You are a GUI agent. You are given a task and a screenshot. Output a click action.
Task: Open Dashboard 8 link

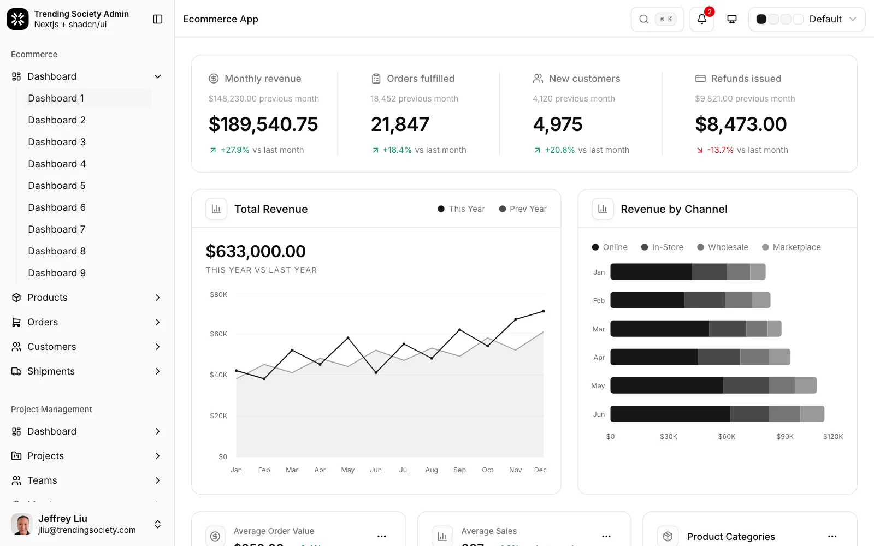click(86, 251)
